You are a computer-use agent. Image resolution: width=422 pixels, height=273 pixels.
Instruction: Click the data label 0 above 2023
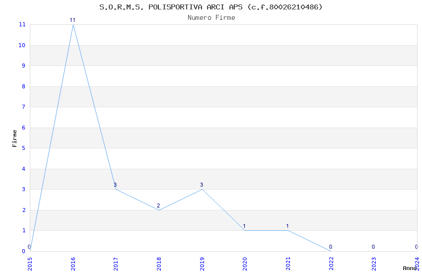coord(373,247)
